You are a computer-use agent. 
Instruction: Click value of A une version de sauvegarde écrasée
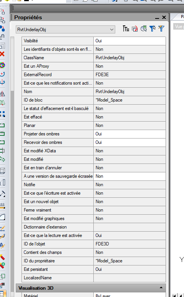tap(129, 176)
